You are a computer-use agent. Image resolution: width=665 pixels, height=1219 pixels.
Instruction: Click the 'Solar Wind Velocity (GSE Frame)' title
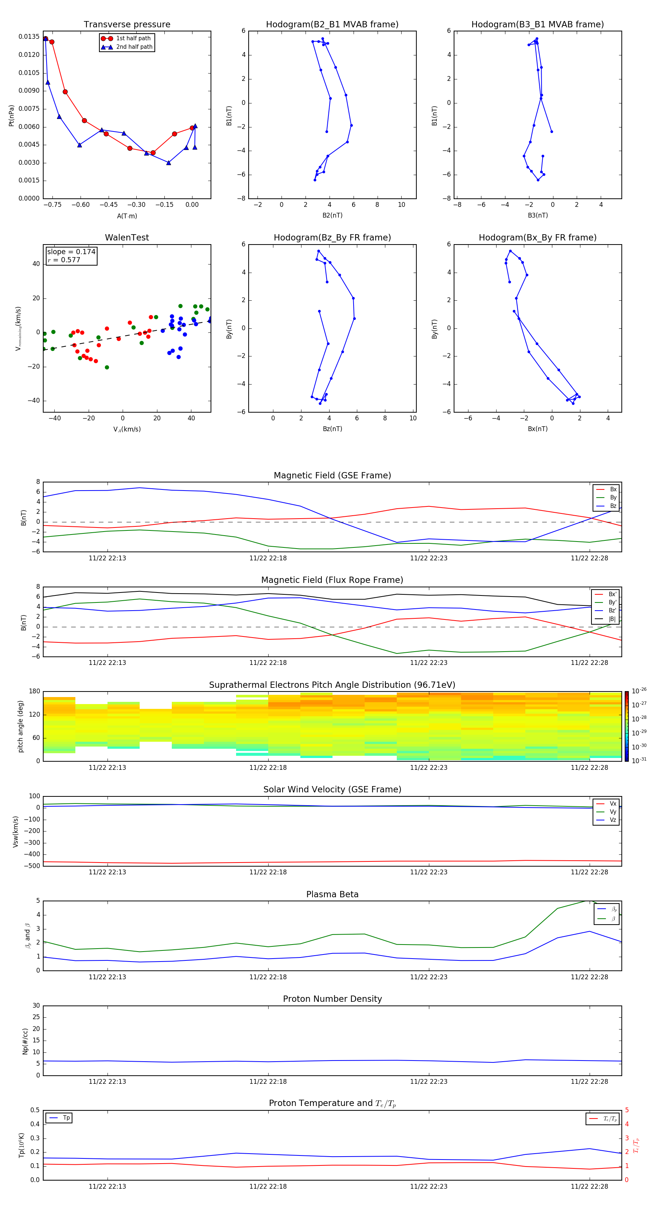pyautogui.click(x=332, y=790)
